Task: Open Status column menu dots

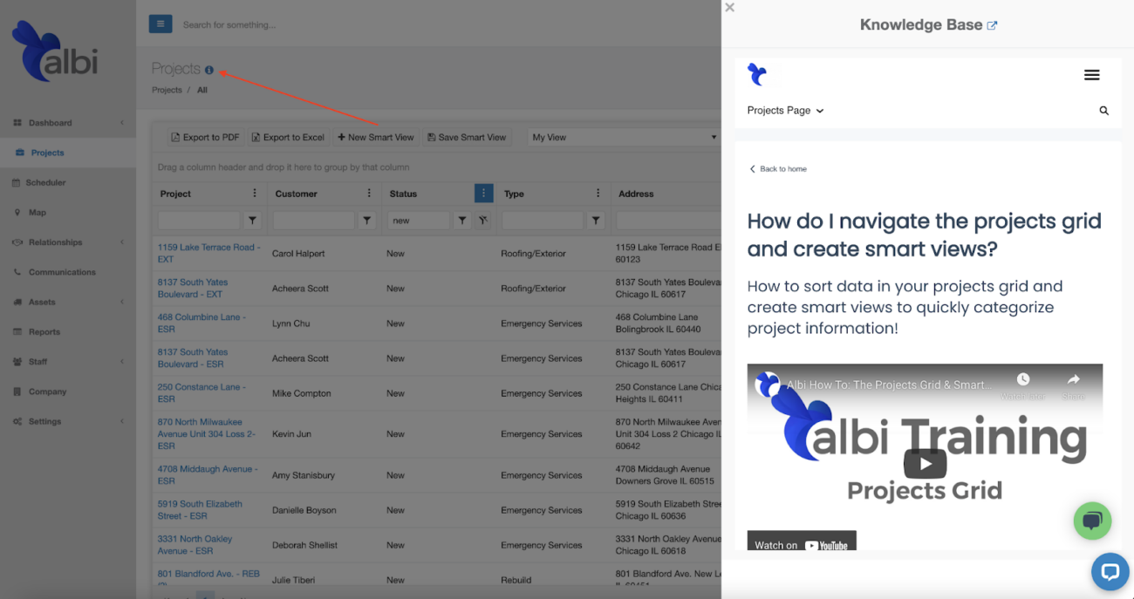Action: pos(483,194)
